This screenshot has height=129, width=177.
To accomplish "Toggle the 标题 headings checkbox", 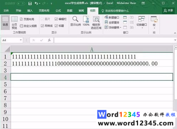I will pyautogui.click(x=59, y=26).
